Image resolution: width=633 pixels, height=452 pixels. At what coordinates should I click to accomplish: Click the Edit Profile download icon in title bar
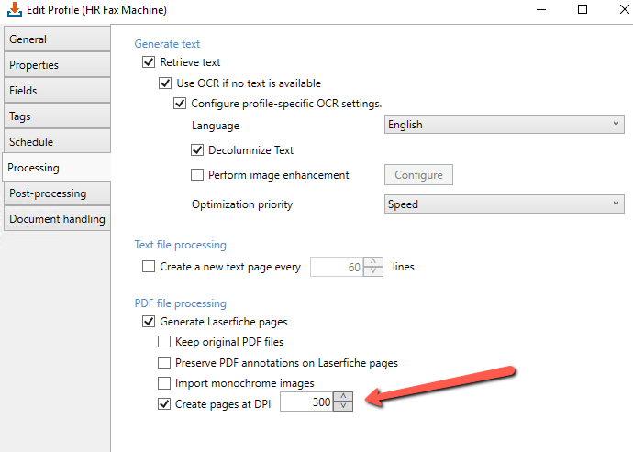click(x=15, y=9)
